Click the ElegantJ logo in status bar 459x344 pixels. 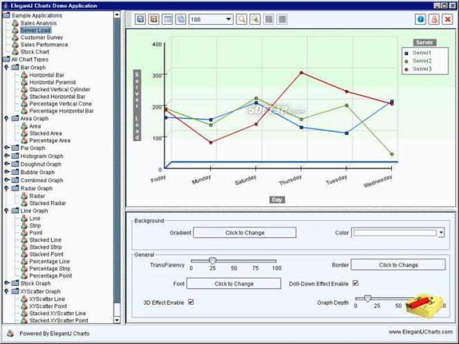click(x=10, y=334)
